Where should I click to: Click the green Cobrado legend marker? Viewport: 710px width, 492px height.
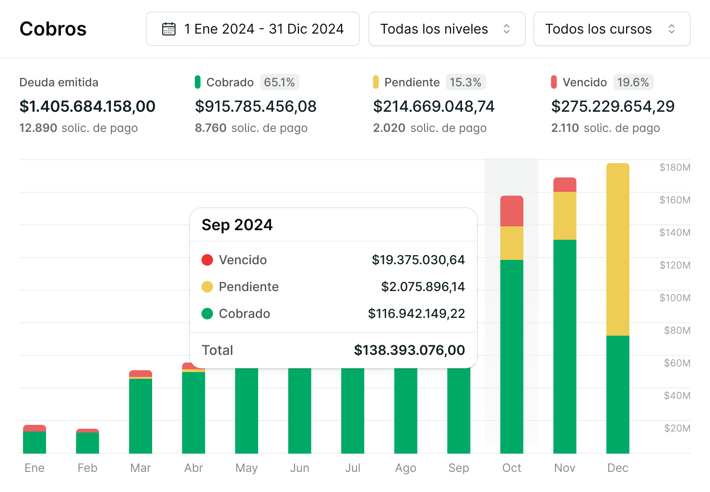[x=198, y=82]
